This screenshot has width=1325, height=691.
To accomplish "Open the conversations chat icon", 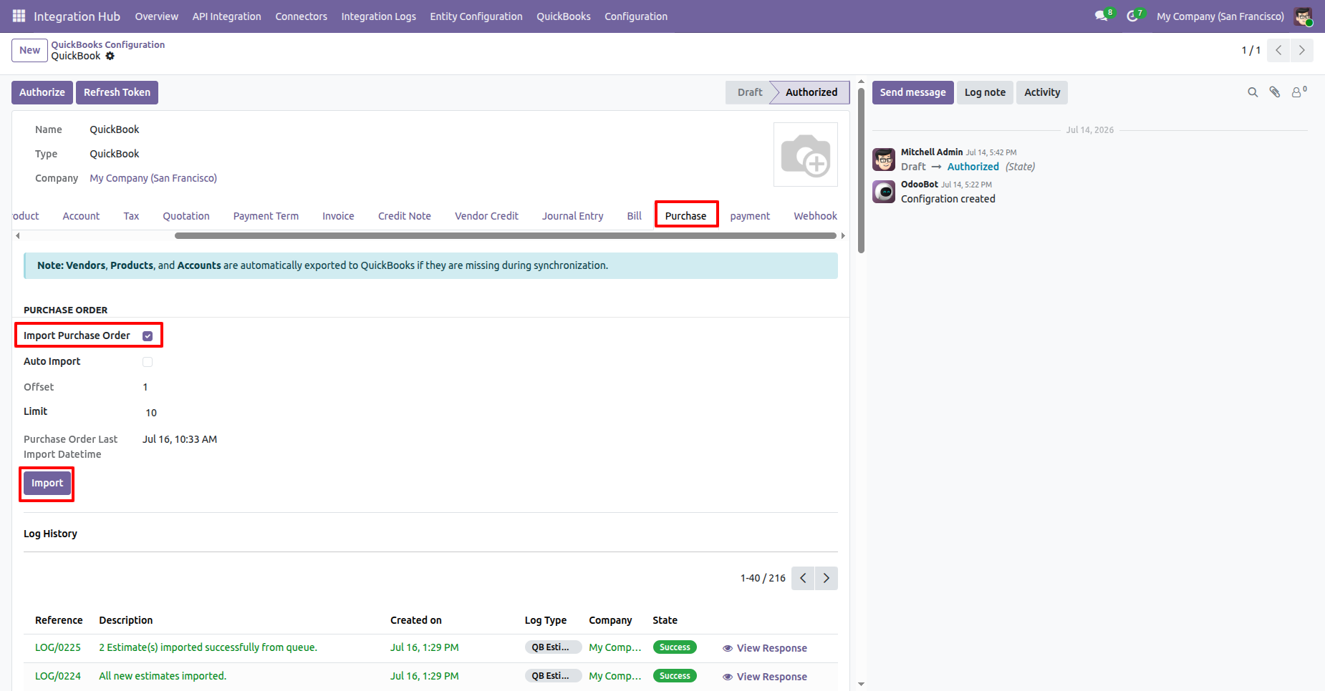I will (1101, 16).
